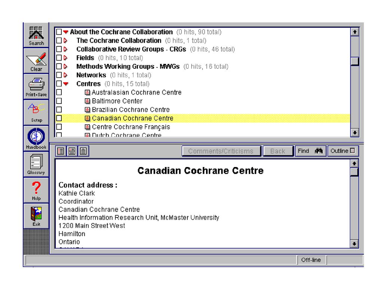This screenshot has height=287, width=383.
Task: Select the third document view icon
Action: coord(83,151)
